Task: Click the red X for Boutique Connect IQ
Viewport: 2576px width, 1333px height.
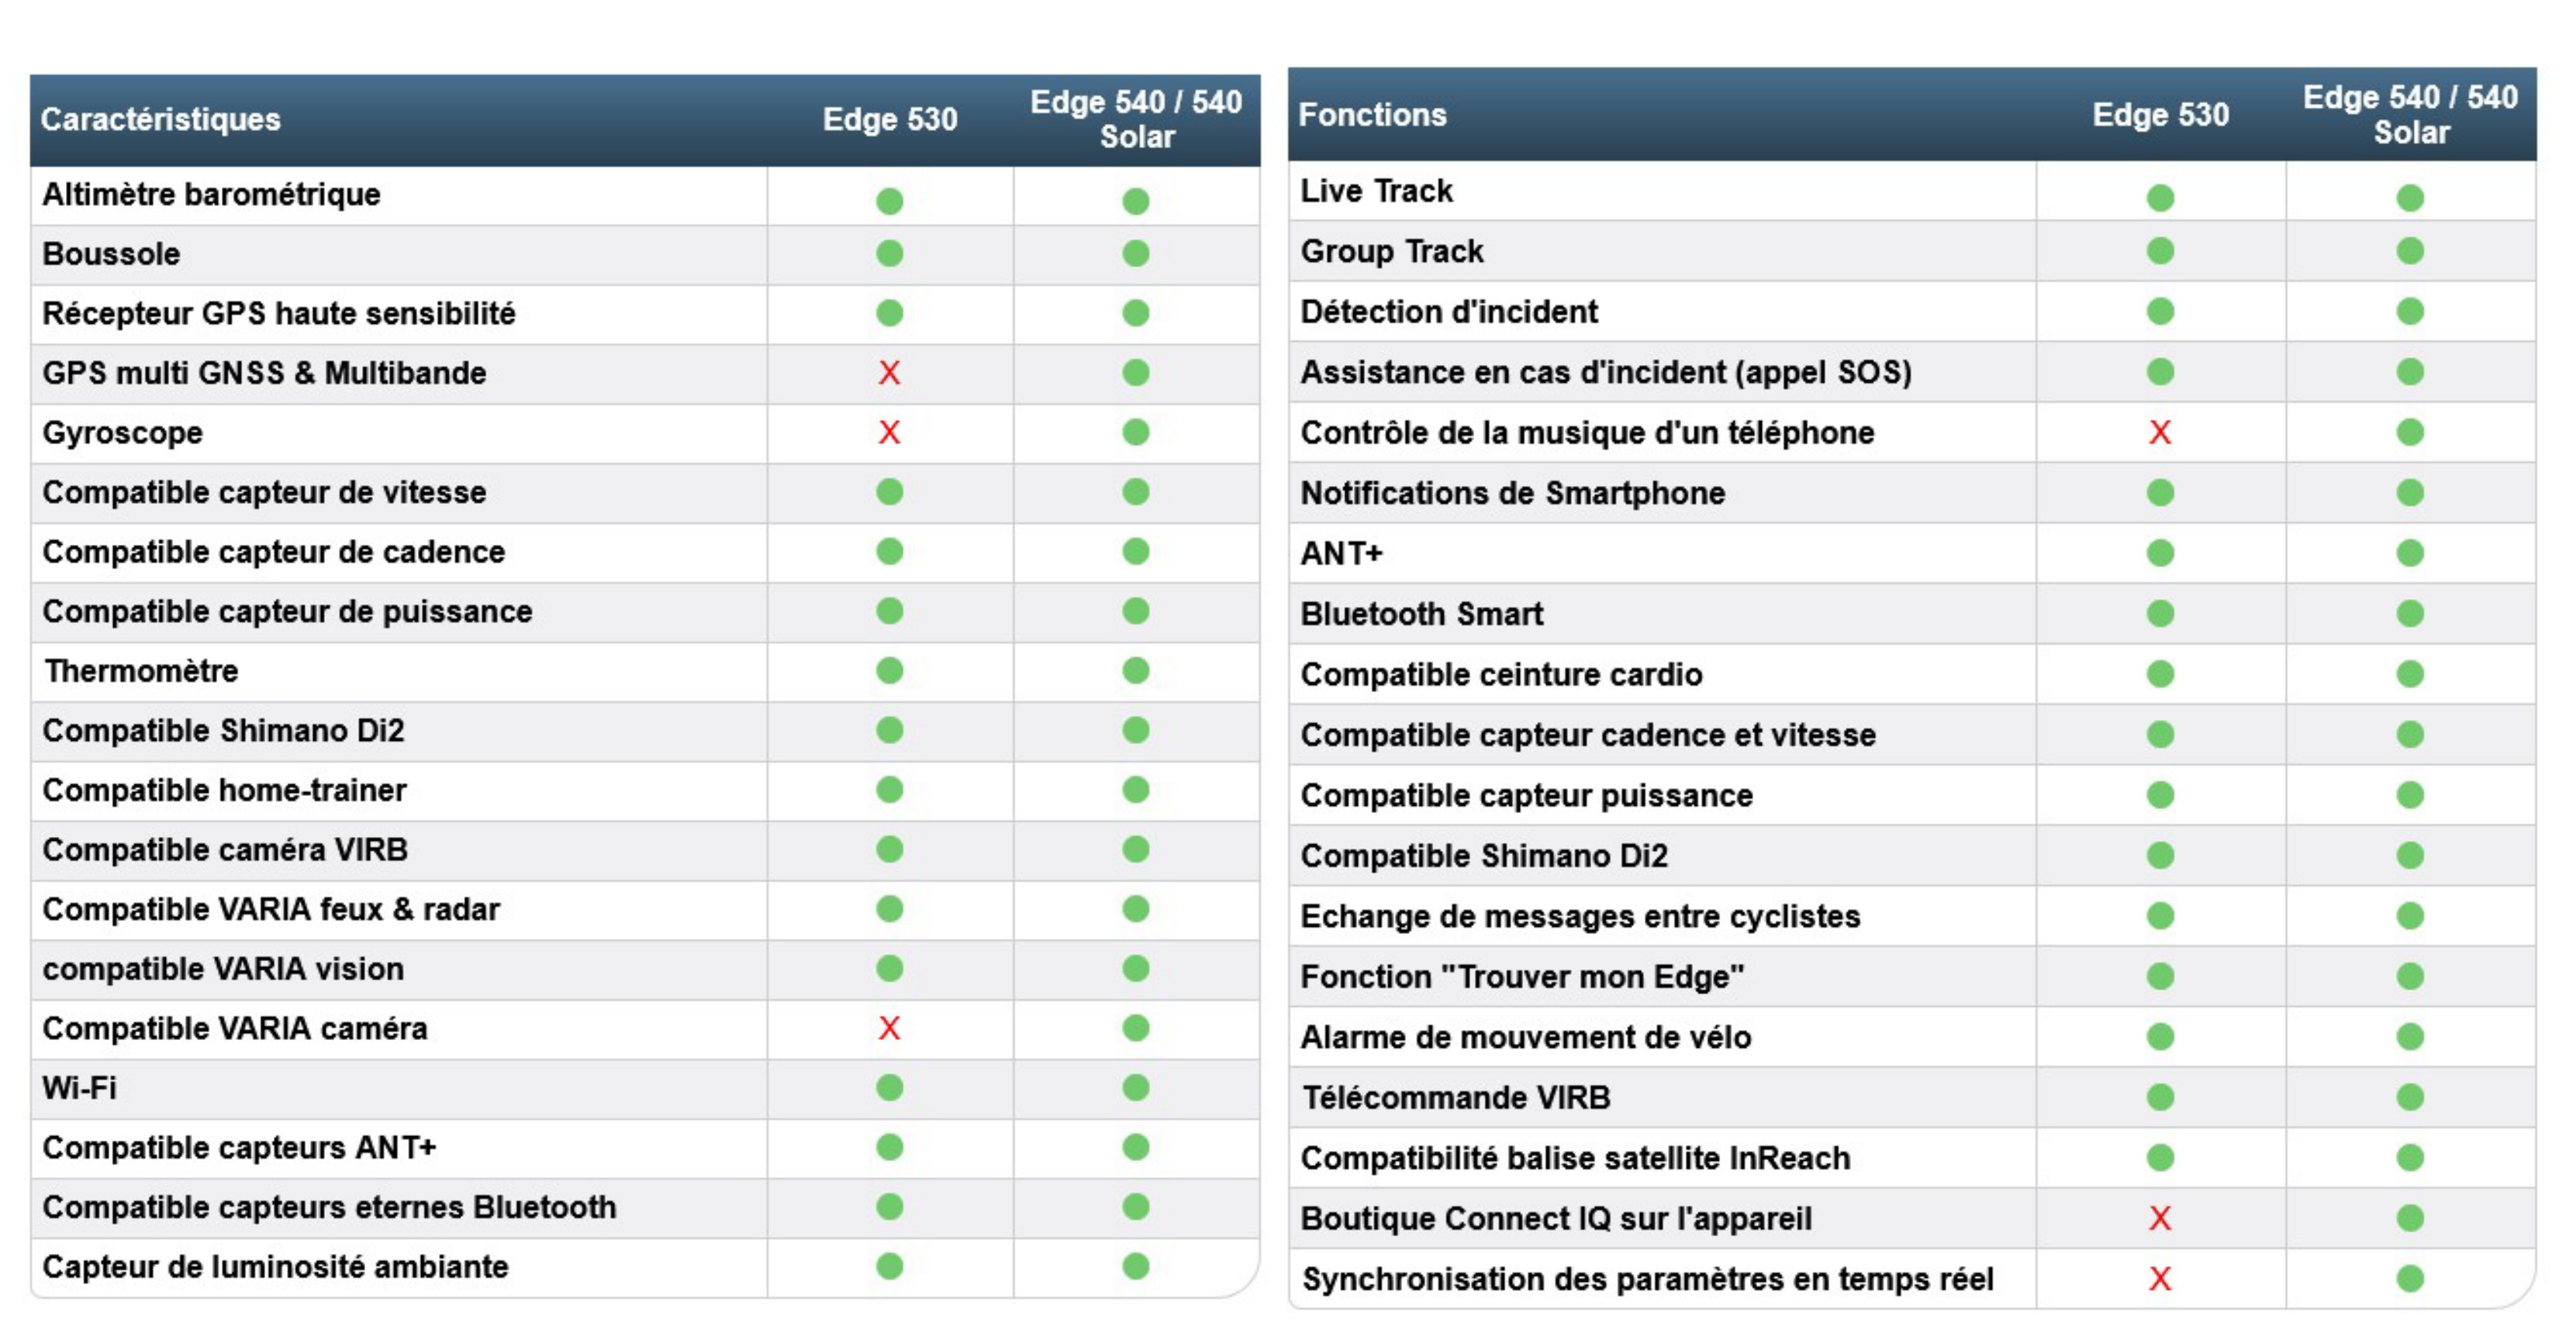Action: pyautogui.click(x=2160, y=1218)
